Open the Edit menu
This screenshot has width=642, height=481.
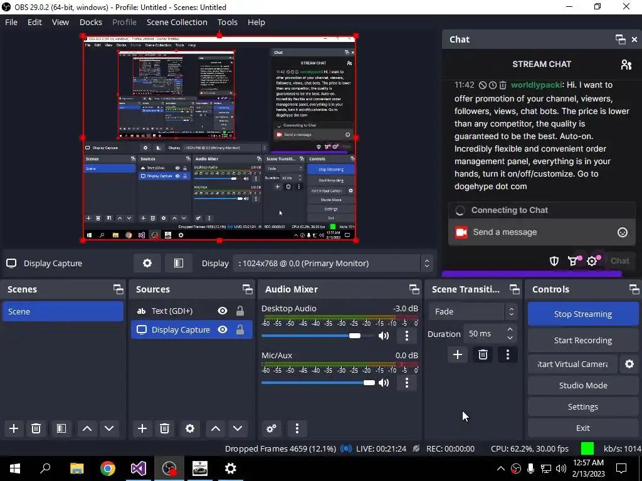35,22
